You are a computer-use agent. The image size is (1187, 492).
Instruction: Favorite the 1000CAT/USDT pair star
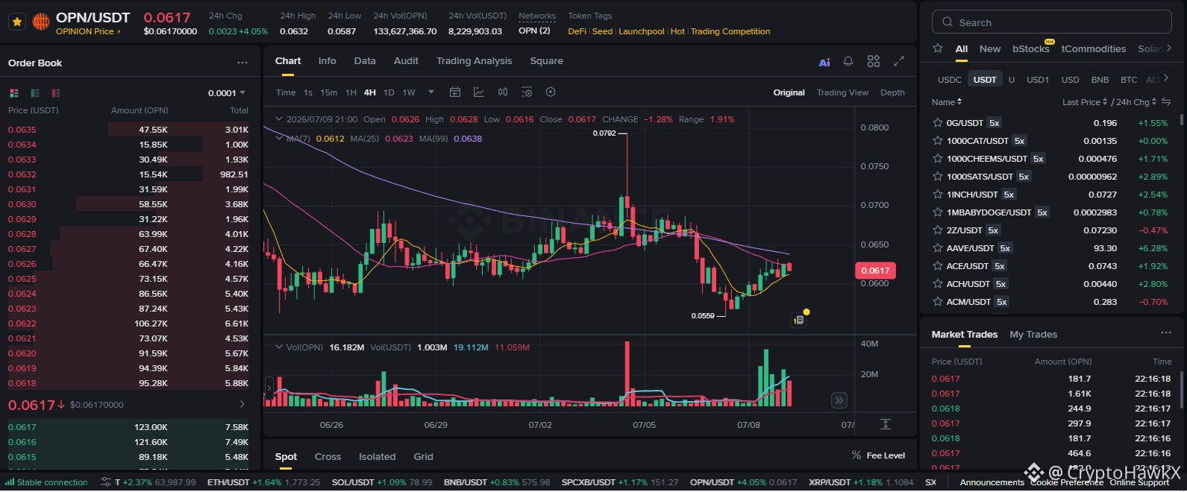938,141
